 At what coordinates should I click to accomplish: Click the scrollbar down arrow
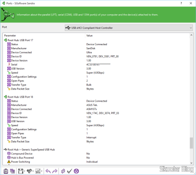(x=191, y=163)
